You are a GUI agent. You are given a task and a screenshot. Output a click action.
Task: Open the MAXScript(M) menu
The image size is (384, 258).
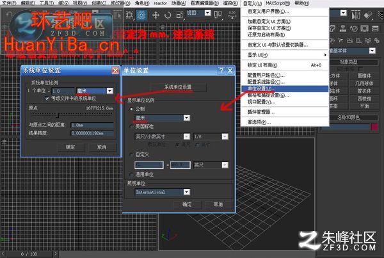coord(278,3)
